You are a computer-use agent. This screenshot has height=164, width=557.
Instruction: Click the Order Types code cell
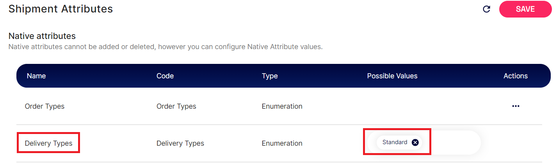176,106
